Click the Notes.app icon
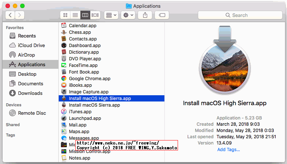Viewport: 287px width, 164px height. tap(64, 158)
